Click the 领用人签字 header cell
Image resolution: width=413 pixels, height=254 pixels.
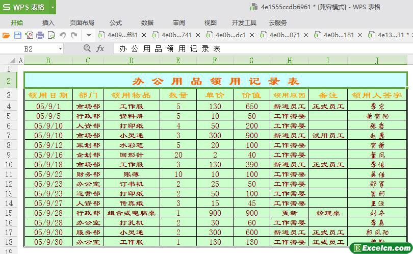pos(377,95)
